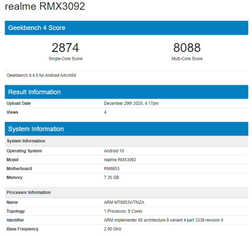Click the motherboard value RM6853
The height and width of the screenshot is (236, 252).
pos(111,169)
